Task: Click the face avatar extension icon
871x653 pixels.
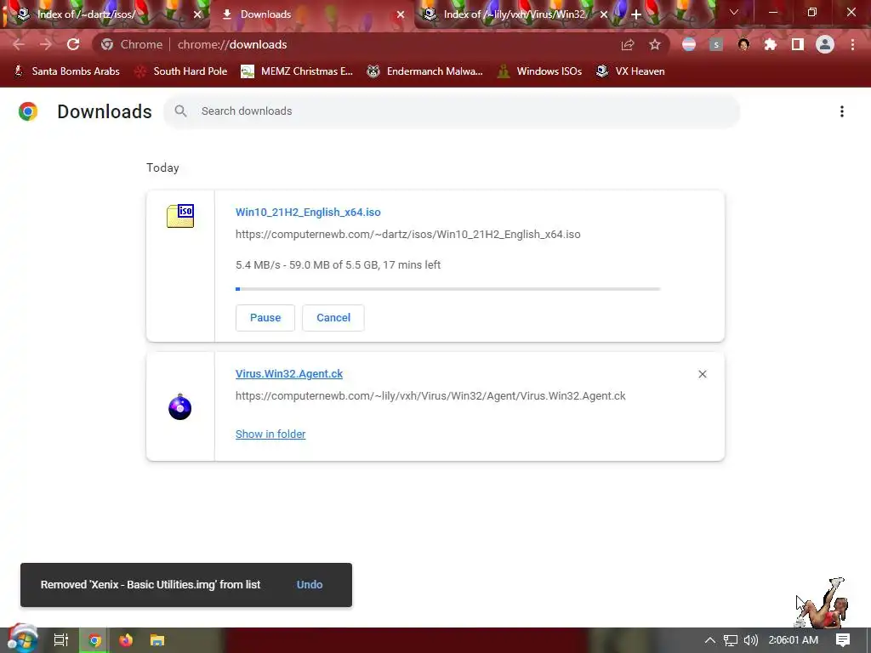Action: click(743, 44)
